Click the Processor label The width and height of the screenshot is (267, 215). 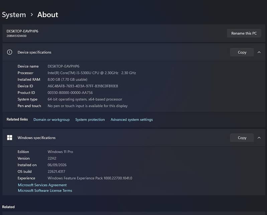25,73
